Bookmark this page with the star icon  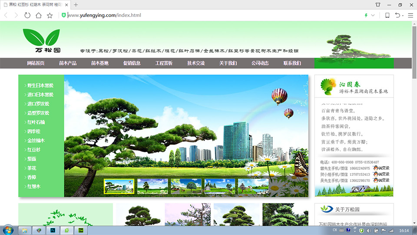click(x=50, y=15)
